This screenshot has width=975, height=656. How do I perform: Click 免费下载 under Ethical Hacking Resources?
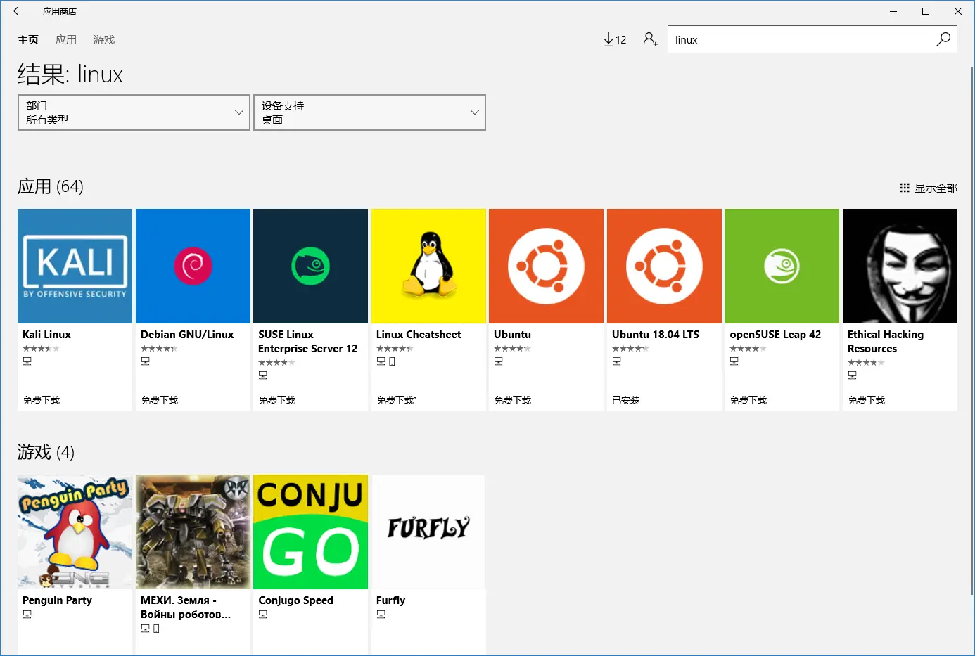pos(867,400)
